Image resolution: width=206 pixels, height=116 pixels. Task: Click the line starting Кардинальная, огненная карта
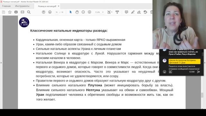tap(80, 40)
